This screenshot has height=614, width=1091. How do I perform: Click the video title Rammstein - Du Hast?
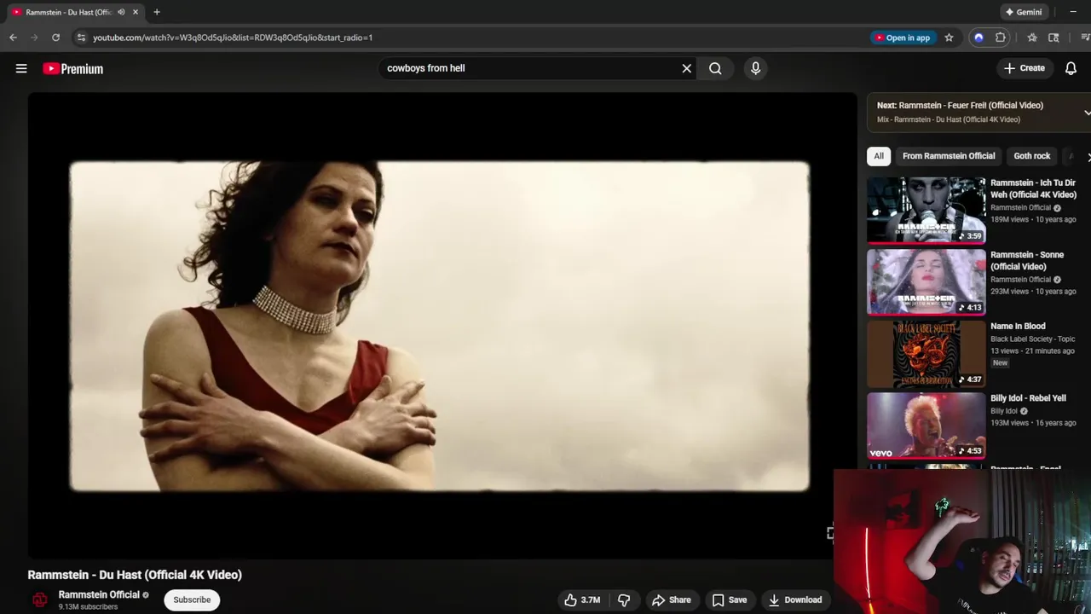[135, 575]
